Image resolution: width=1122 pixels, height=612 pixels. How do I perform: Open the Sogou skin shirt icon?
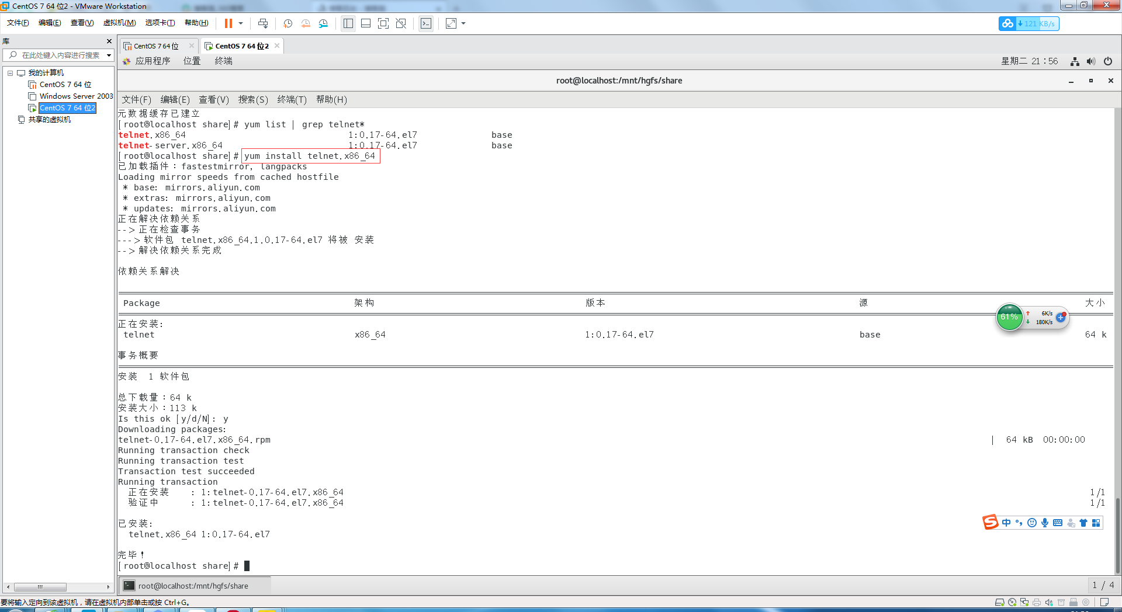coord(1083,523)
